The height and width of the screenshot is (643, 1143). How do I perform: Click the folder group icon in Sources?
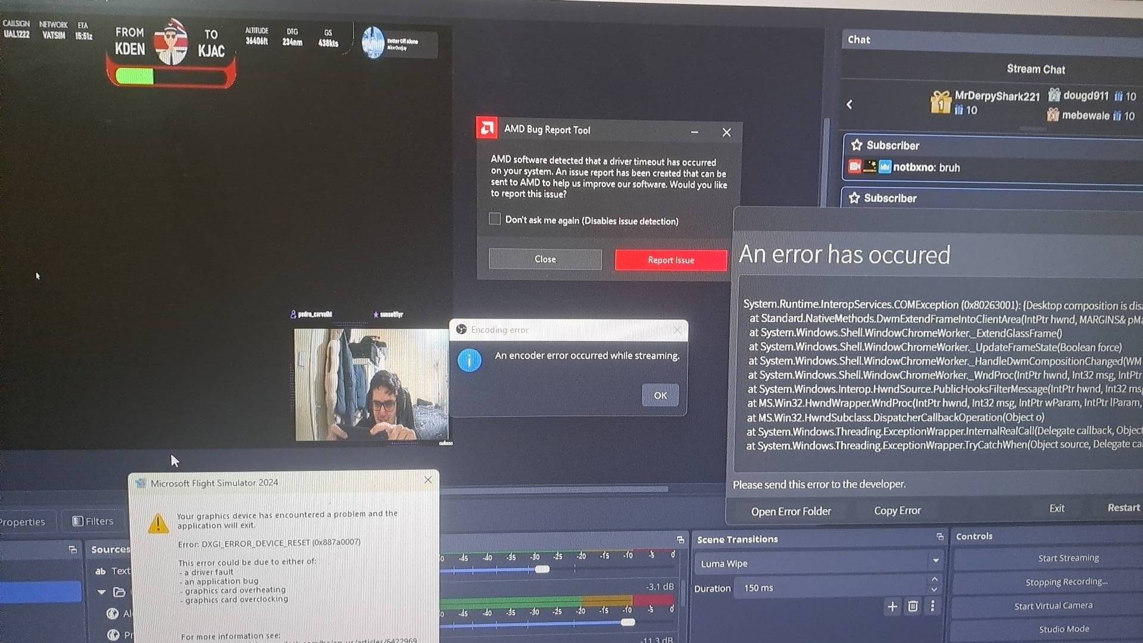pyautogui.click(x=119, y=592)
